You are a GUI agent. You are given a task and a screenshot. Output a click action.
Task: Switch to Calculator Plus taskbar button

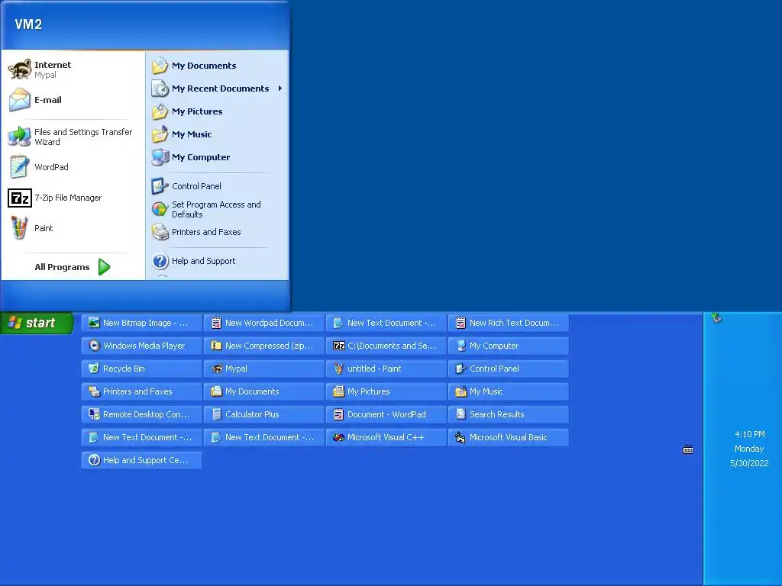coord(264,414)
